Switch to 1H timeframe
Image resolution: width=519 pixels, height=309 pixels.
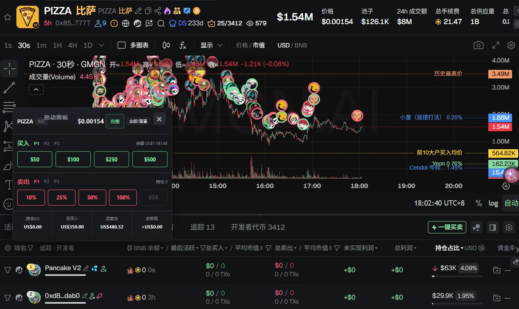click(x=57, y=45)
